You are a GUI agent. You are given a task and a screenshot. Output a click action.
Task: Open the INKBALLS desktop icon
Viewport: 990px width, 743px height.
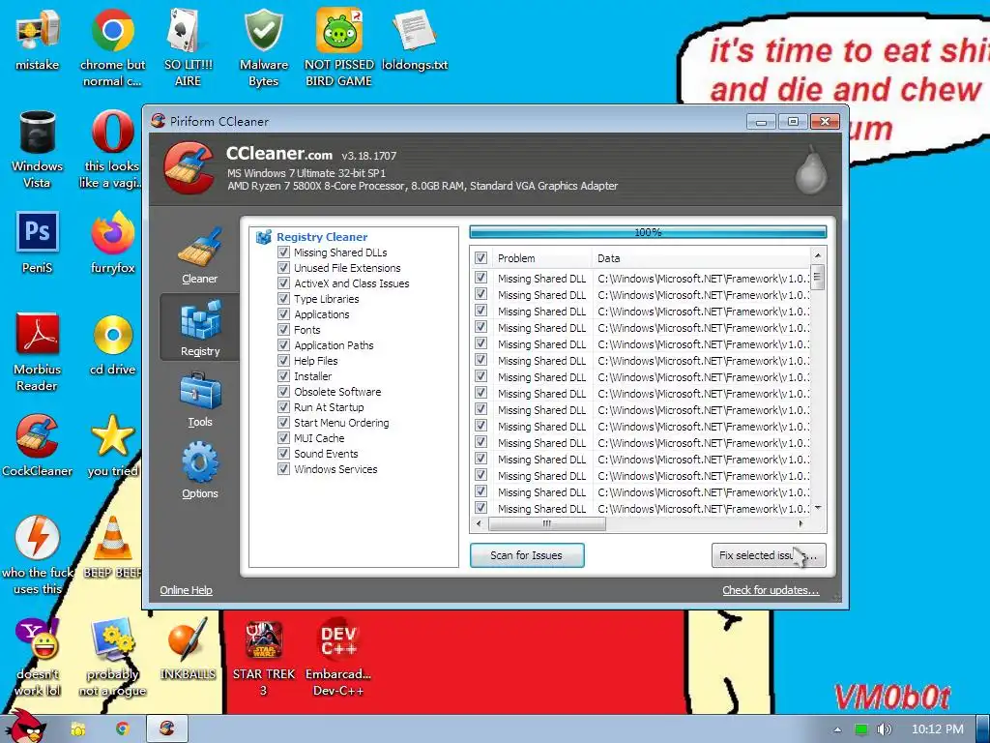(188, 649)
